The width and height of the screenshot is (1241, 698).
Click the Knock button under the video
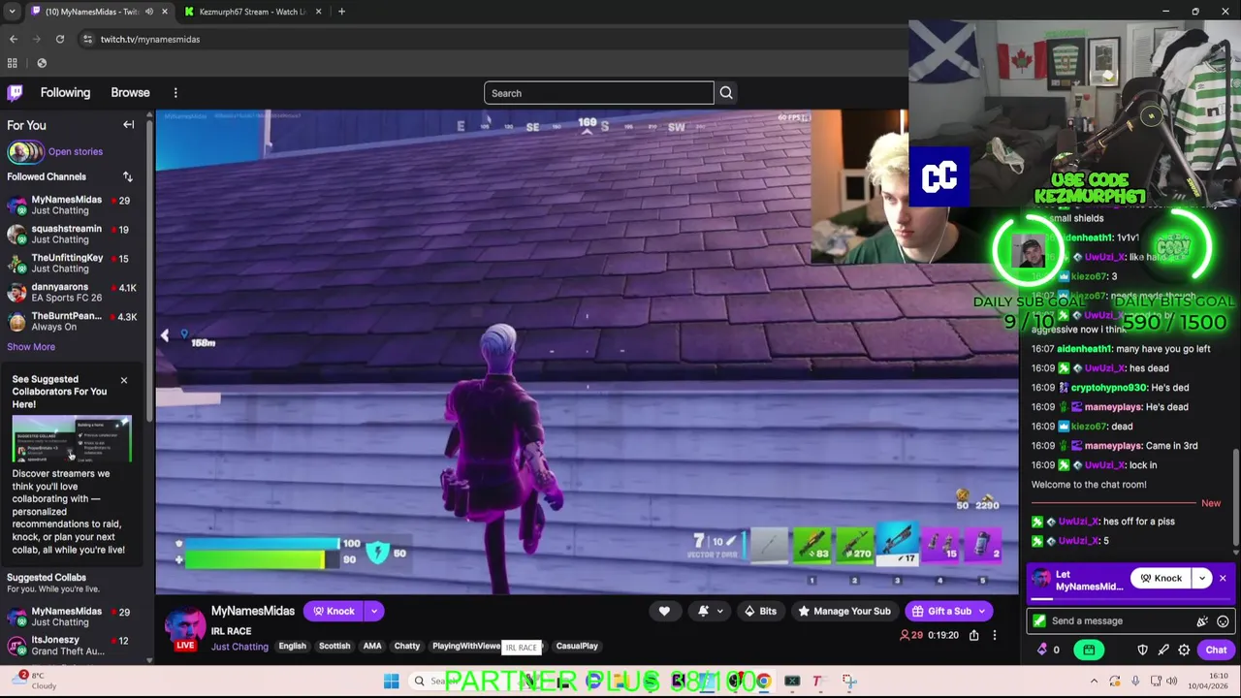pos(333,611)
